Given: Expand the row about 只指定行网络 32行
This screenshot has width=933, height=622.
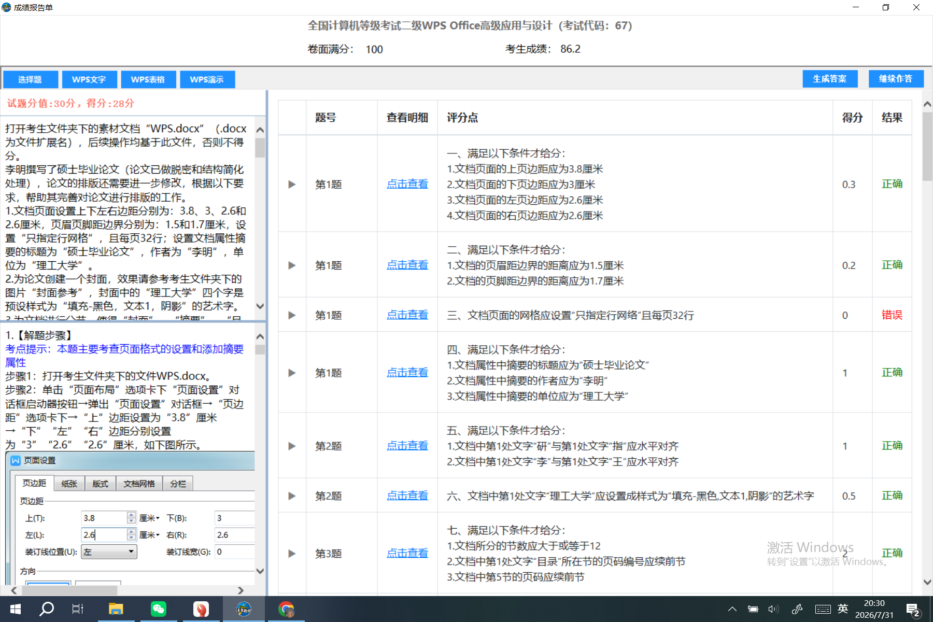Looking at the screenshot, I should [292, 315].
